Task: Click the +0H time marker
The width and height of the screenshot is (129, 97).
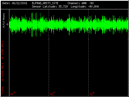Action: pos(13,94)
